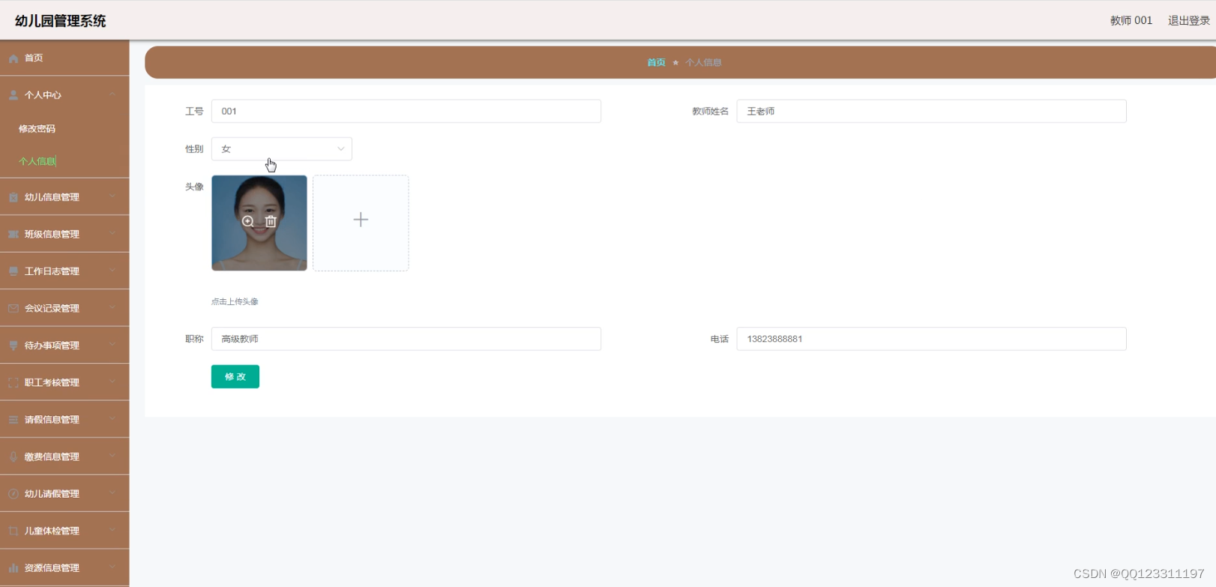Click the plus icon to upload avatar
This screenshot has width=1216, height=587.
tap(361, 220)
